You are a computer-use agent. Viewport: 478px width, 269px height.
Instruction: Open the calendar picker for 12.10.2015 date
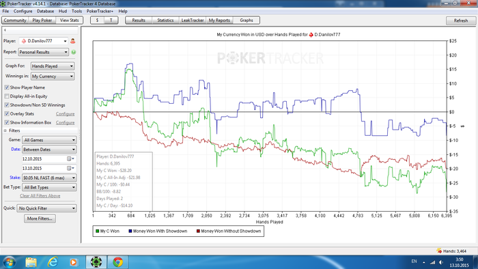pos(70,158)
